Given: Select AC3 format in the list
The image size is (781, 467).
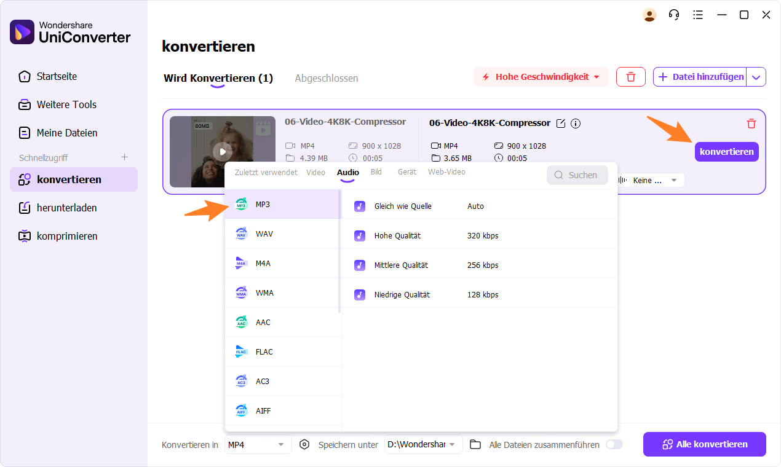Looking at the screenshot, I should [282, 381].
